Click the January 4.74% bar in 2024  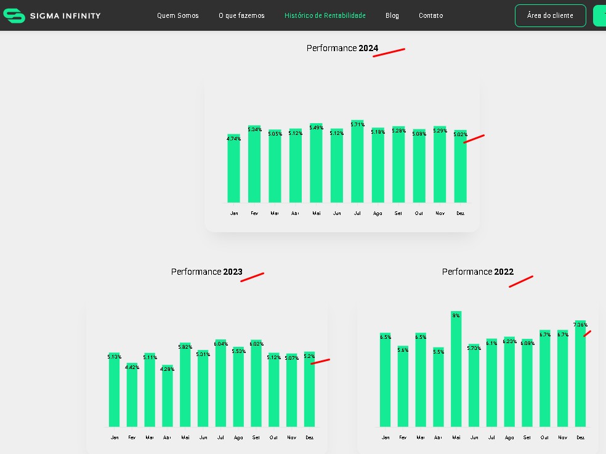click(x=233, y=169)
